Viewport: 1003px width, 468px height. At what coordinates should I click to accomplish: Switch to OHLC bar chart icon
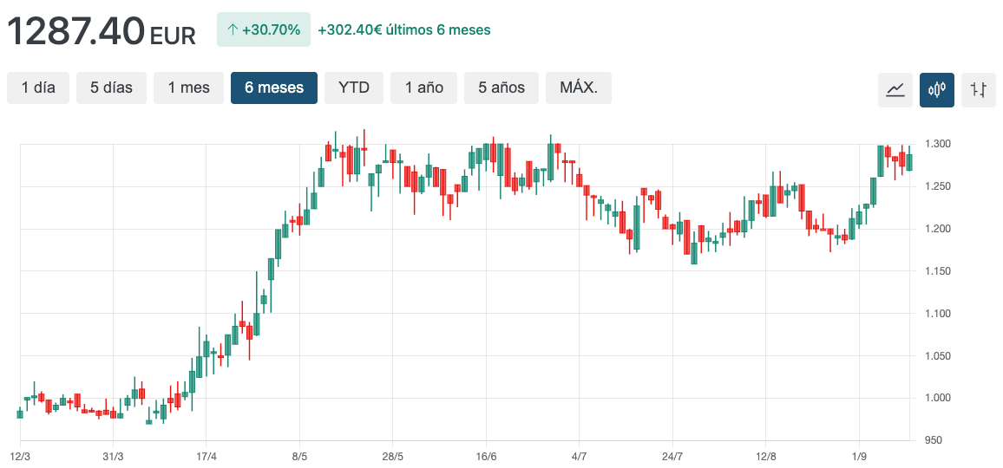point(979,89)
